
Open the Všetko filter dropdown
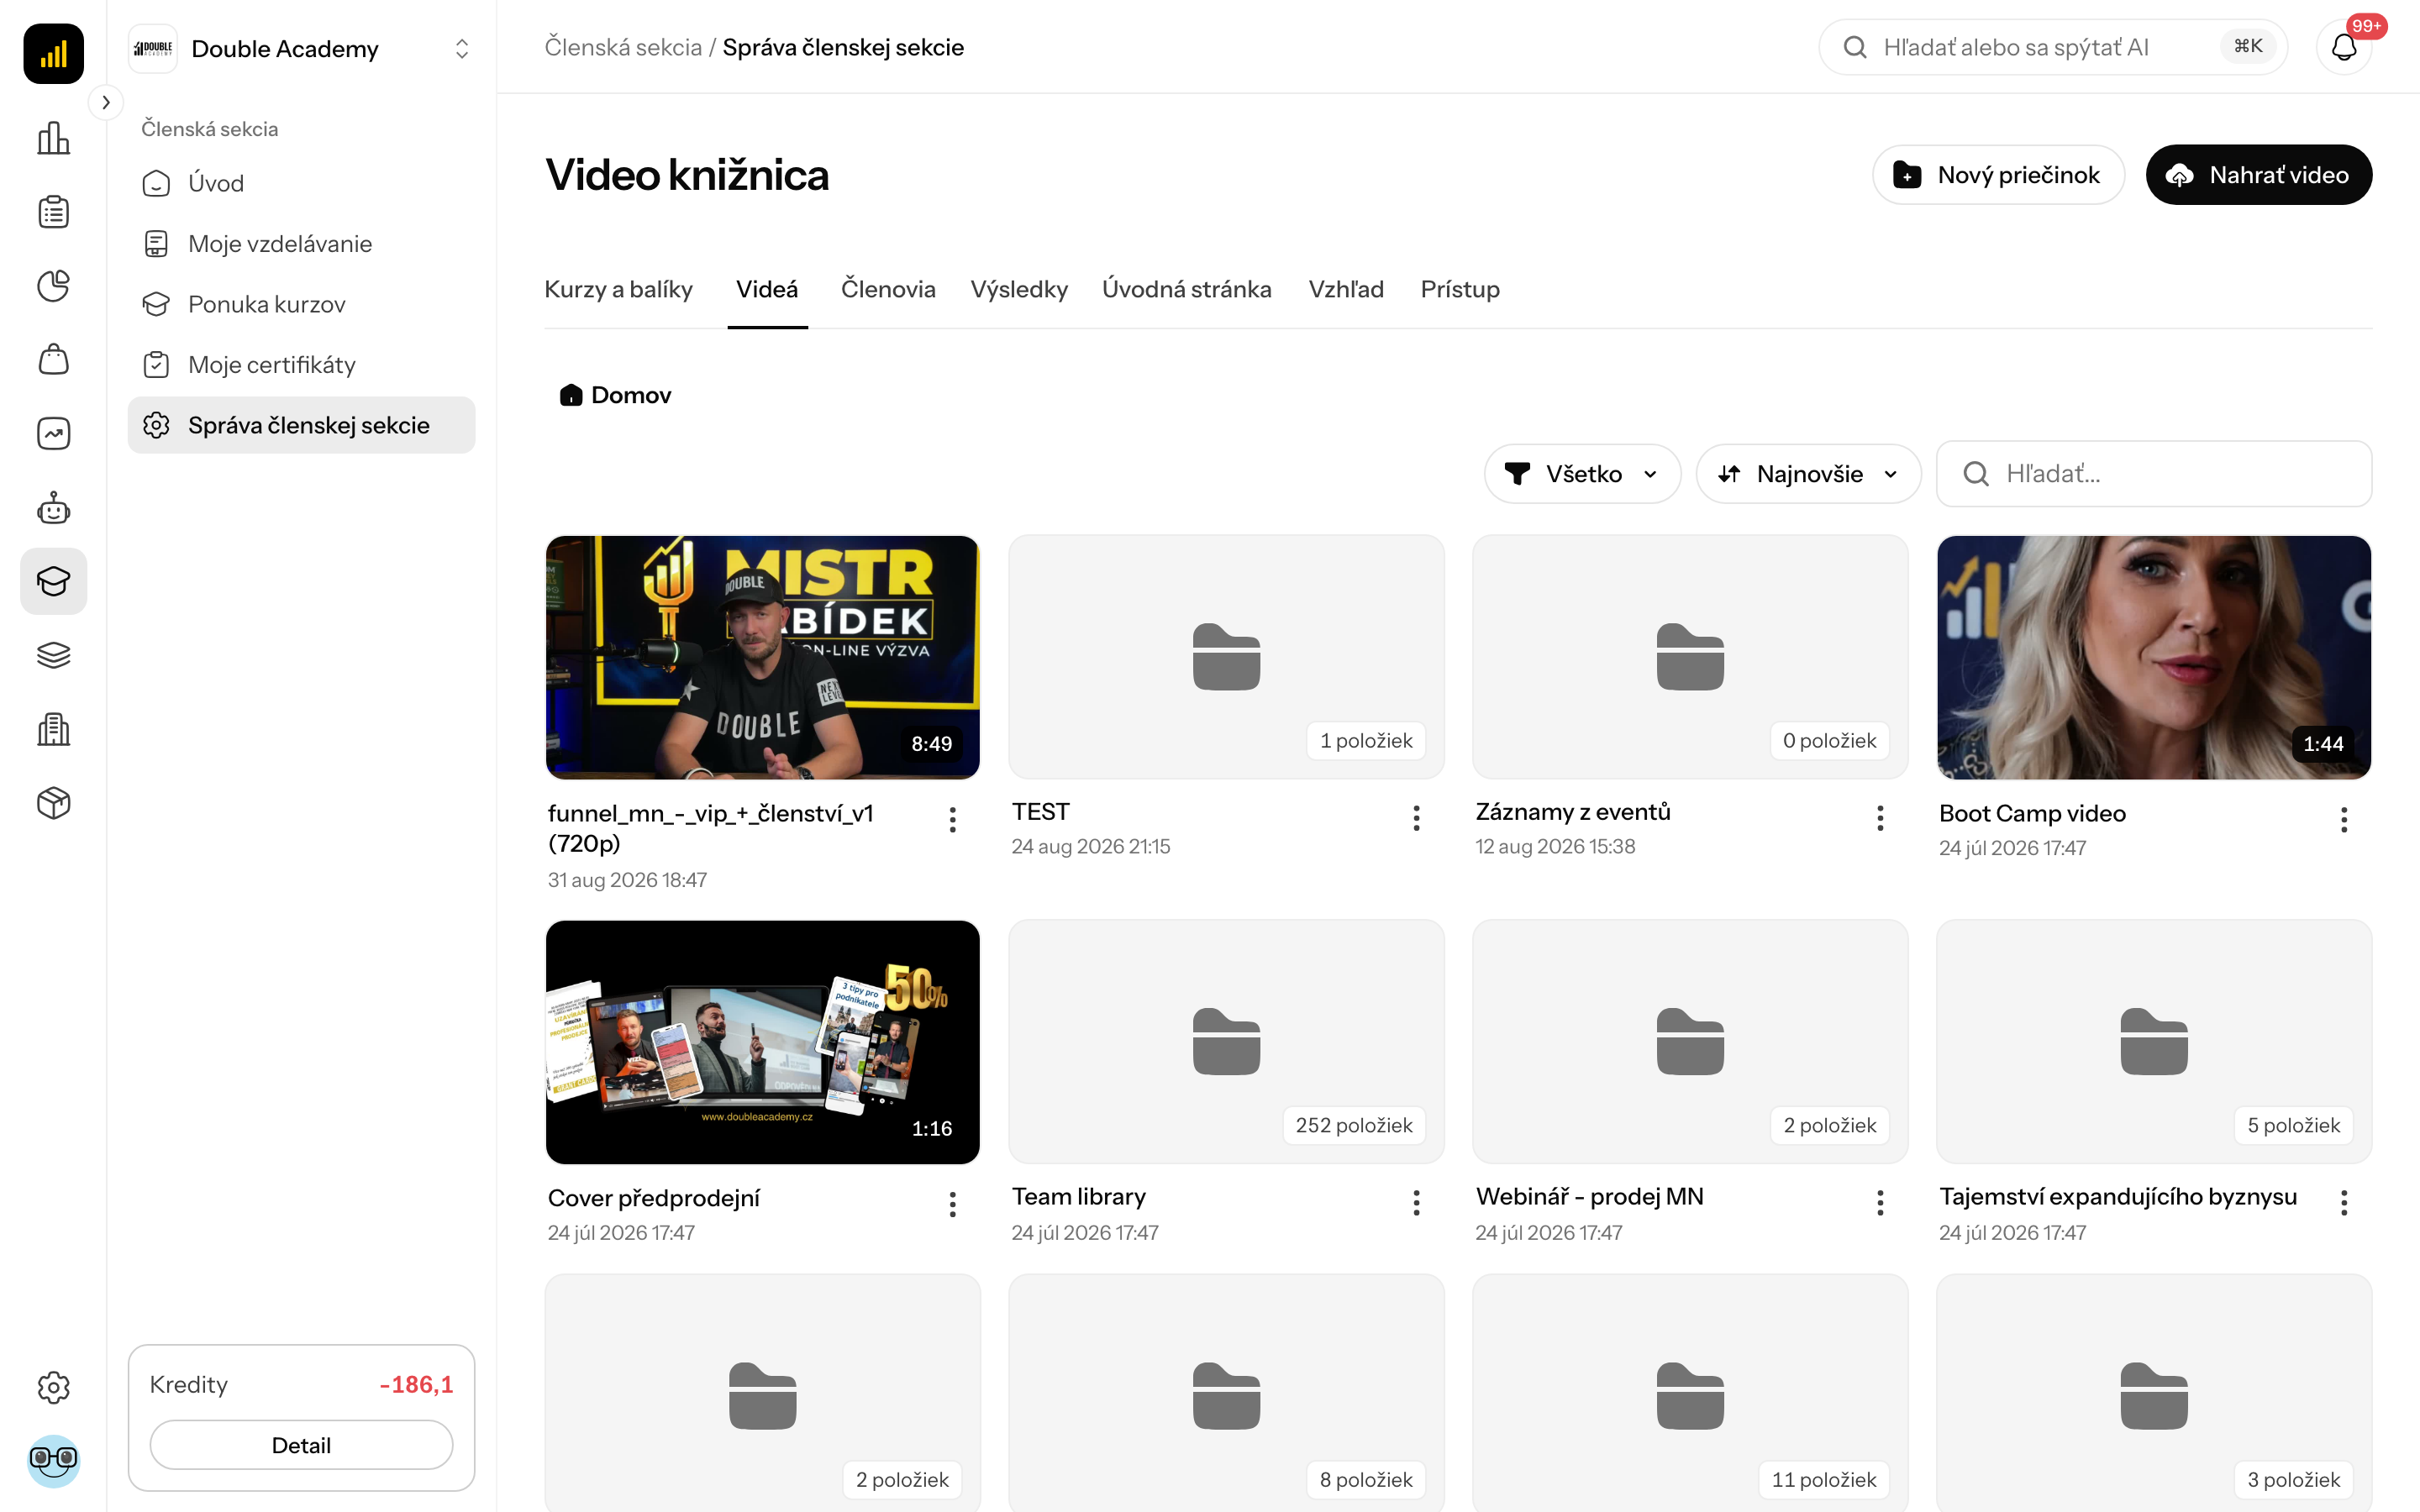pyautogui.click(x=1582, y=474)
